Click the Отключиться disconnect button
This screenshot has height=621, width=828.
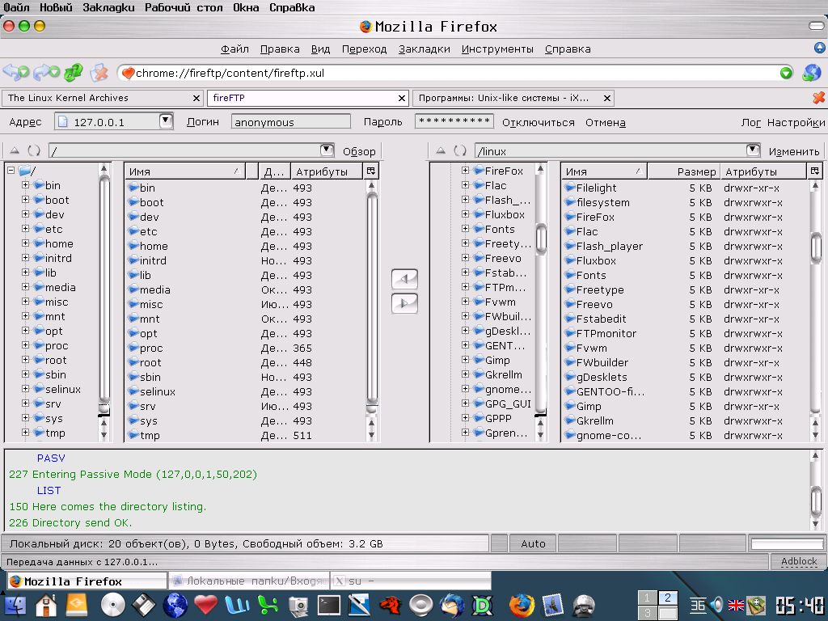tap(538, 123)
